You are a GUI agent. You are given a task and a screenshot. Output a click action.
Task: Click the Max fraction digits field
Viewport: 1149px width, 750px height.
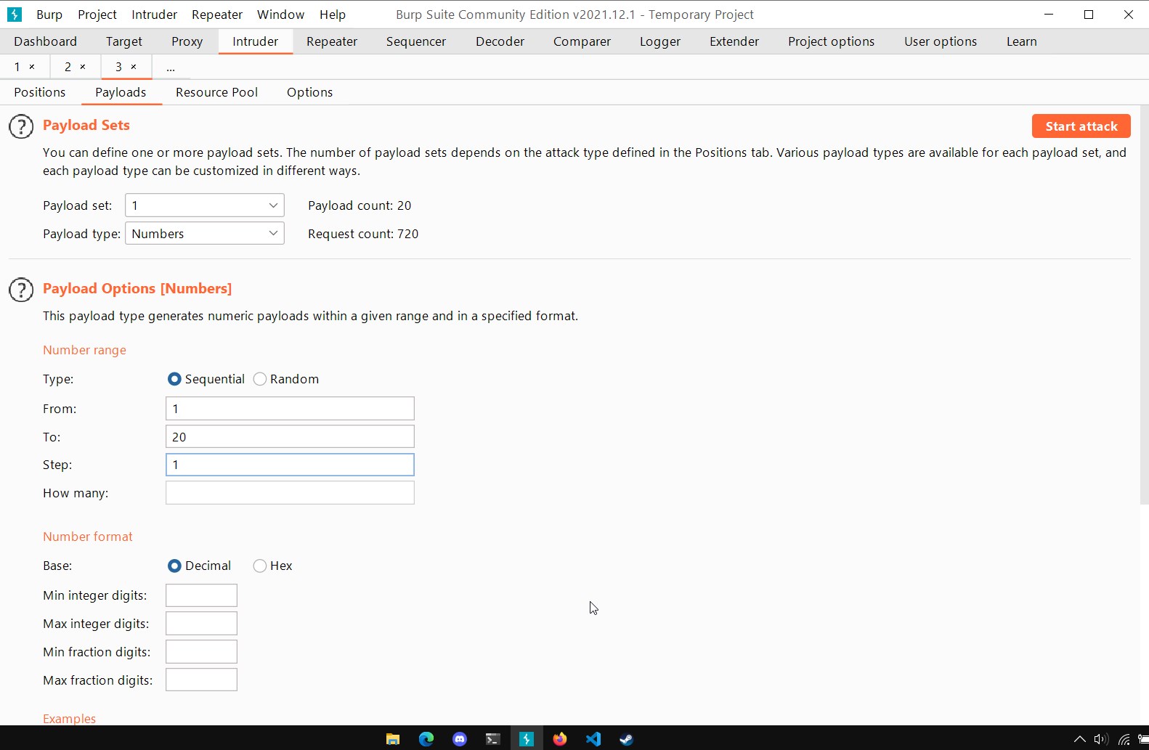[201, 680]
